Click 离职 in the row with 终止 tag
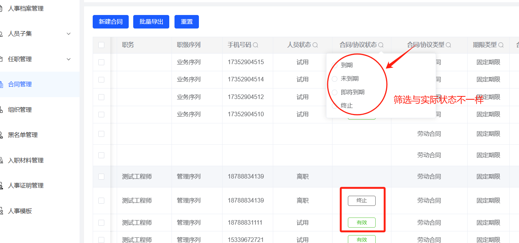This screenshot has height=243, width=519. [x=302, y=201]
